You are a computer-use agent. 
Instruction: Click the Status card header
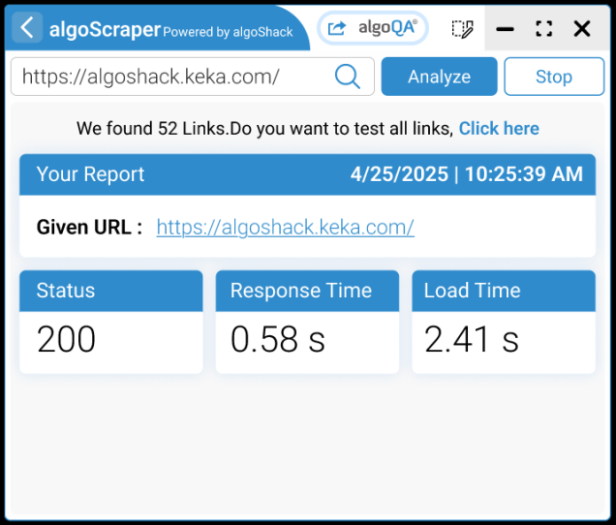point(110,291)
